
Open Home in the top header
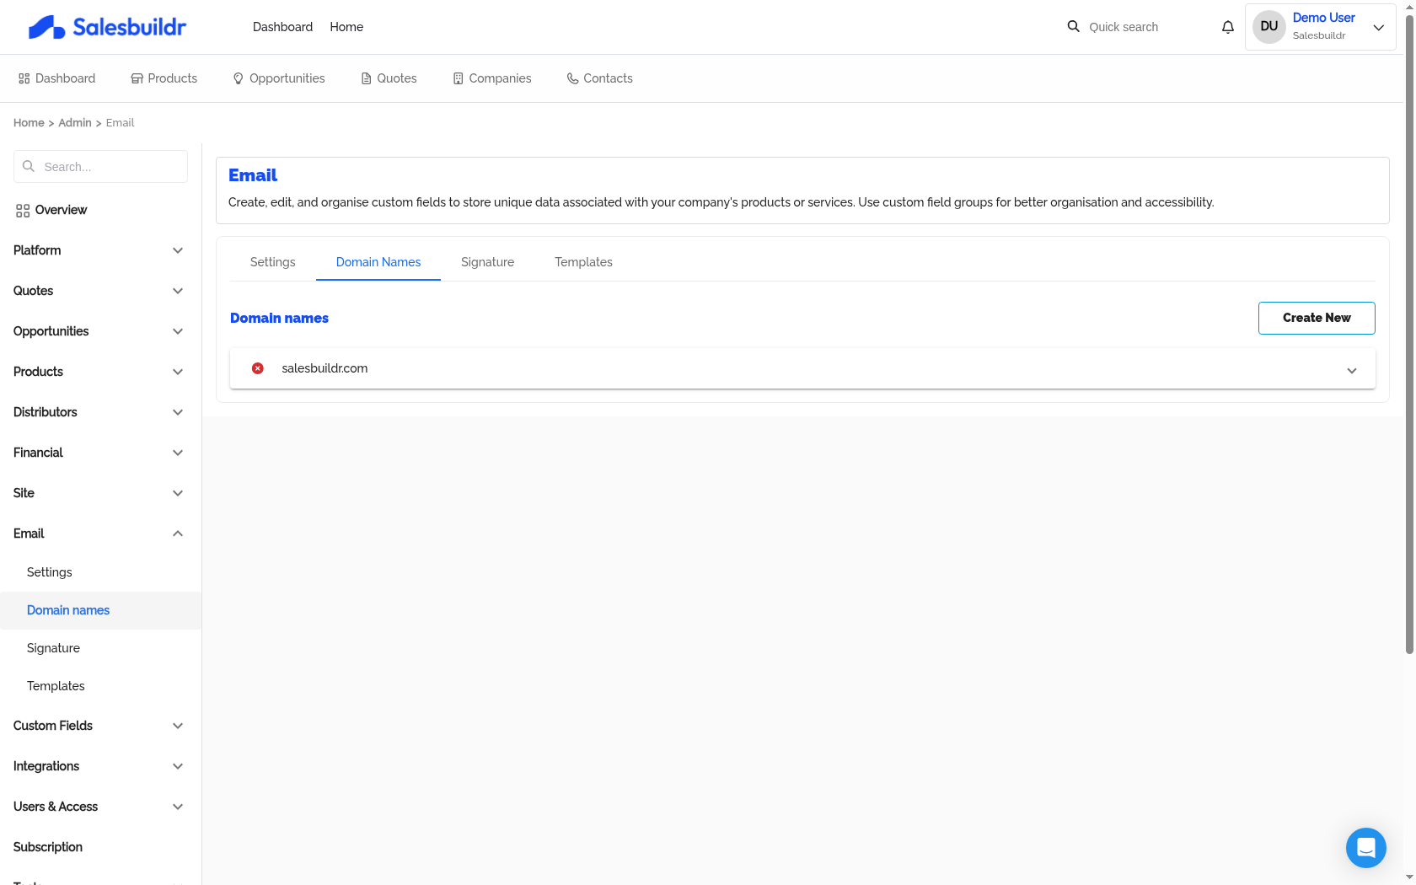click(346, 27)
